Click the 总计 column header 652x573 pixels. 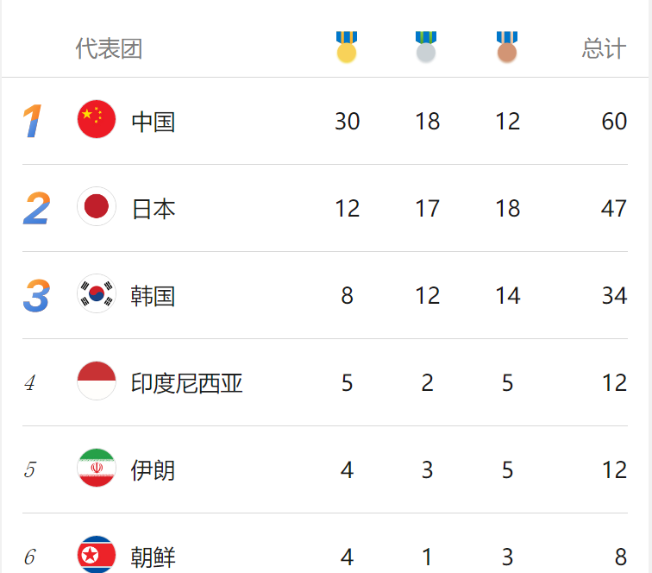[604, 48]
